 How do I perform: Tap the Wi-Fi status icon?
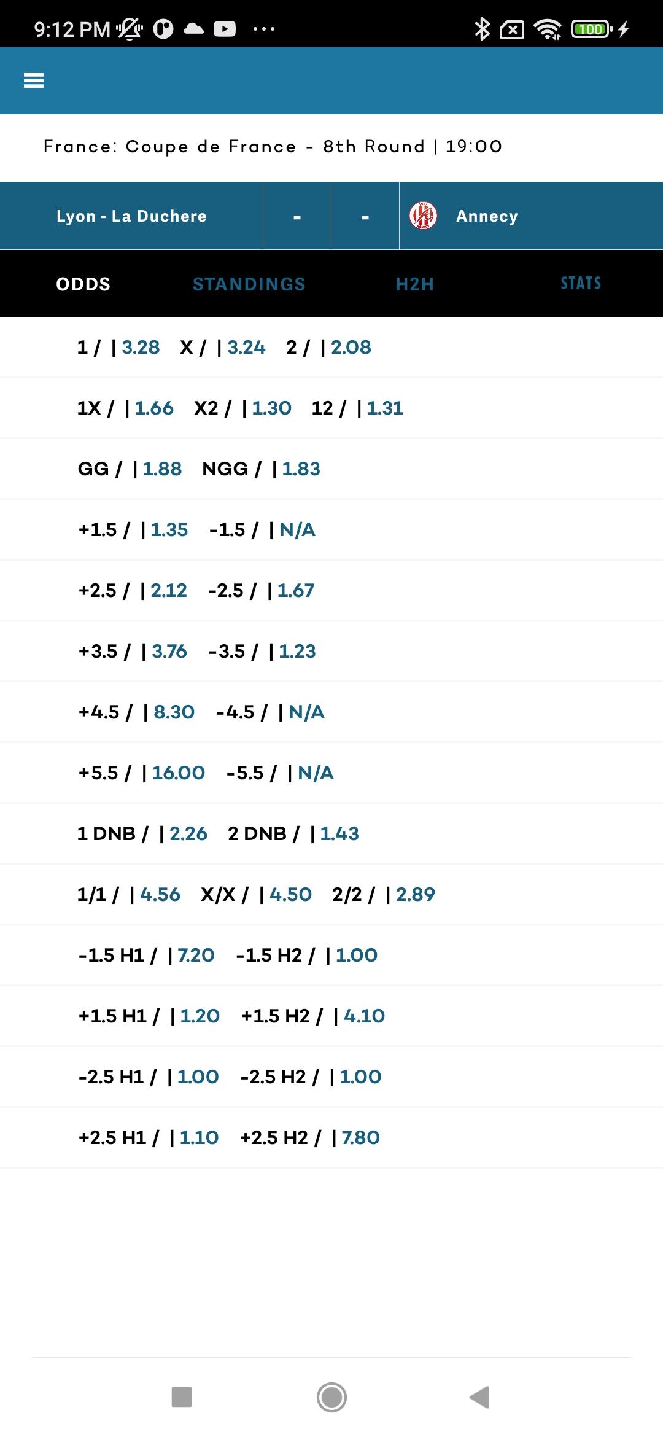point(548,29)
